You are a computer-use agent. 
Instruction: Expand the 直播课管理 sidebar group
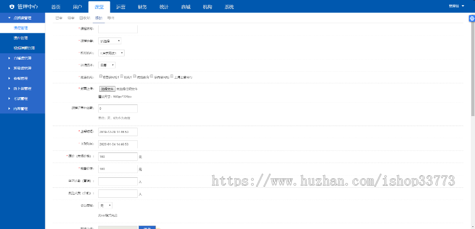click(x=22, y=58)
